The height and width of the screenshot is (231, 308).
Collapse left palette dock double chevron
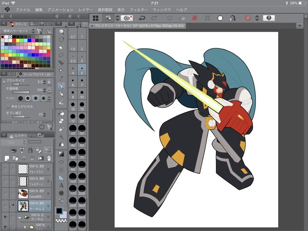point(2,16)
